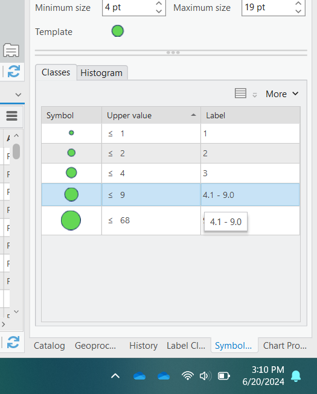
Task: Click the label cell reading 3
Action: tap(250, 173)
